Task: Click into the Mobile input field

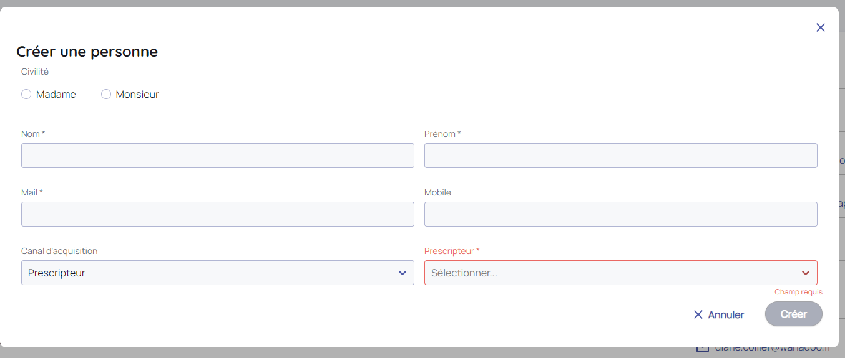Action: (x=621, y=214)
